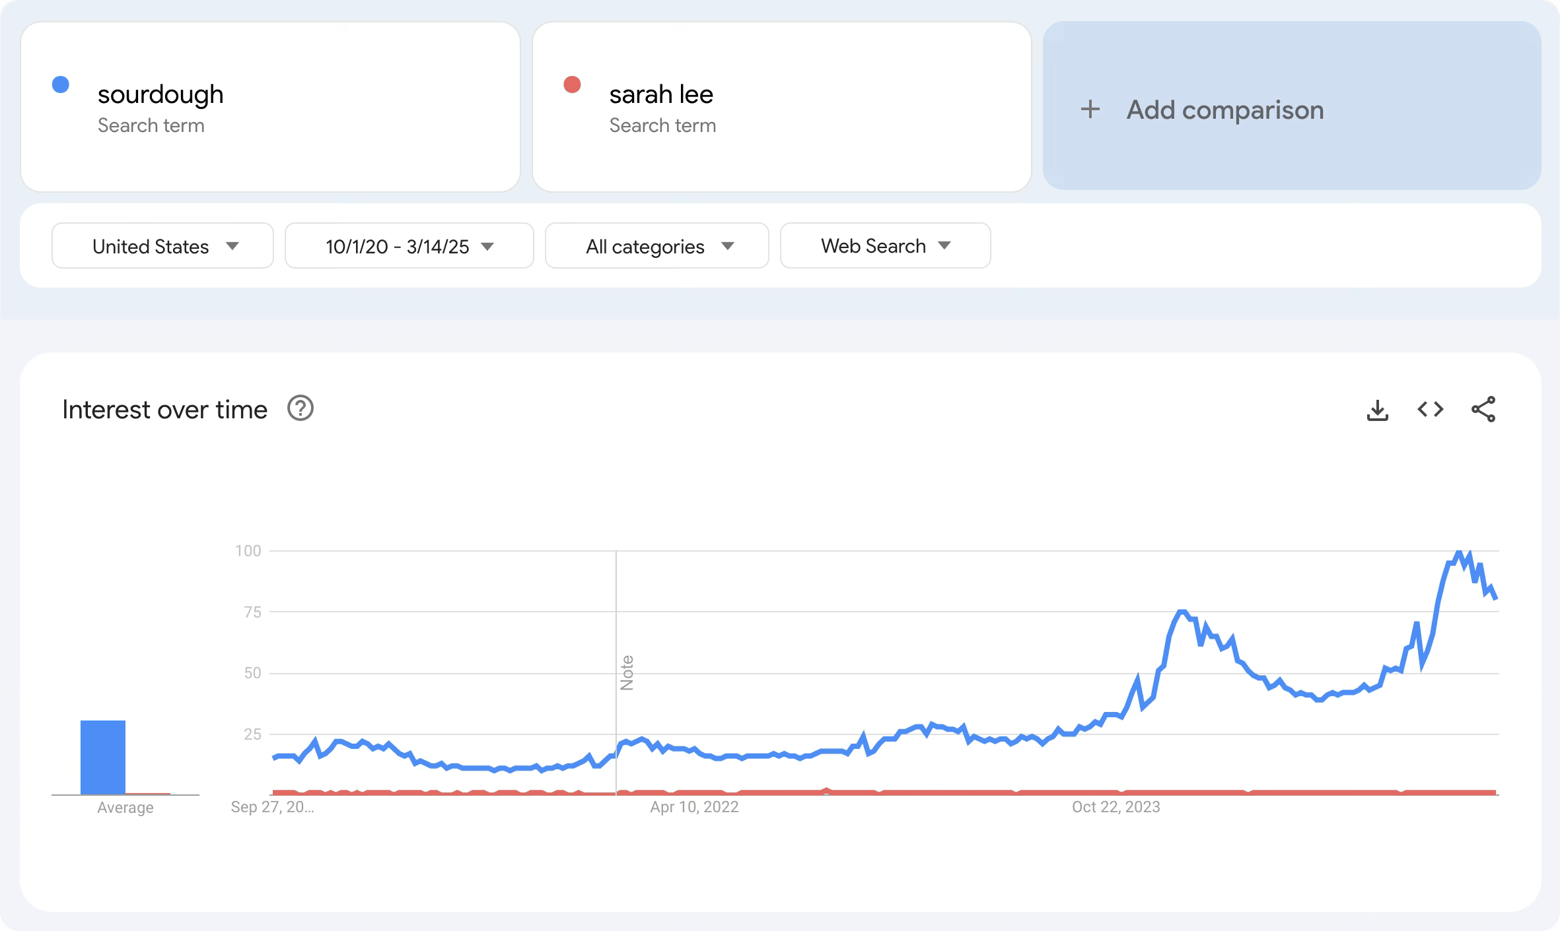1560x931 pixels.
Task: Click the red sarah lee color dot
Action: click(572, 84)
